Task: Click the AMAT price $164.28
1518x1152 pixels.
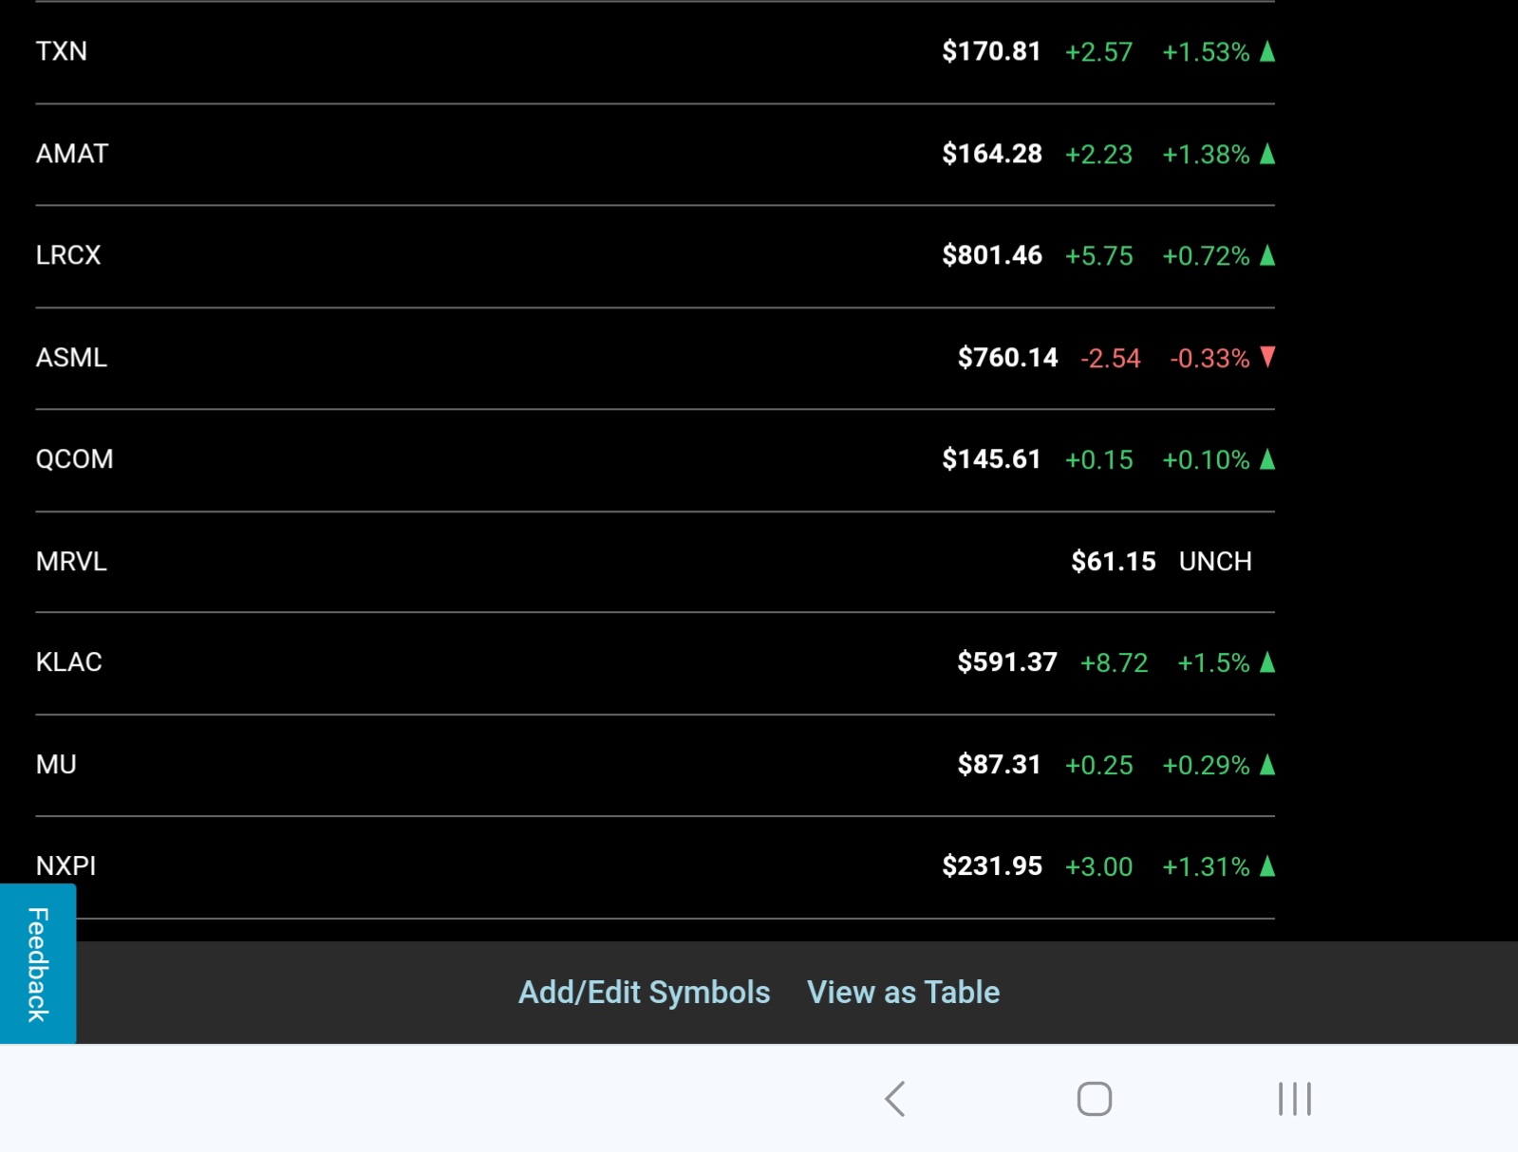Action: click(992, 154)
